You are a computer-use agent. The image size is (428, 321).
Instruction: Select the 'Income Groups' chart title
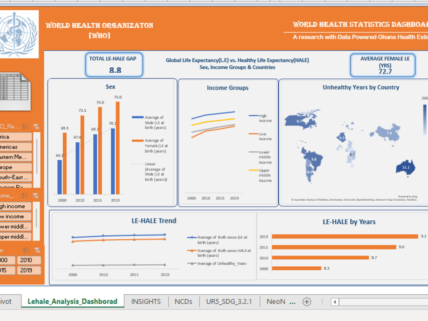point(228,88)
